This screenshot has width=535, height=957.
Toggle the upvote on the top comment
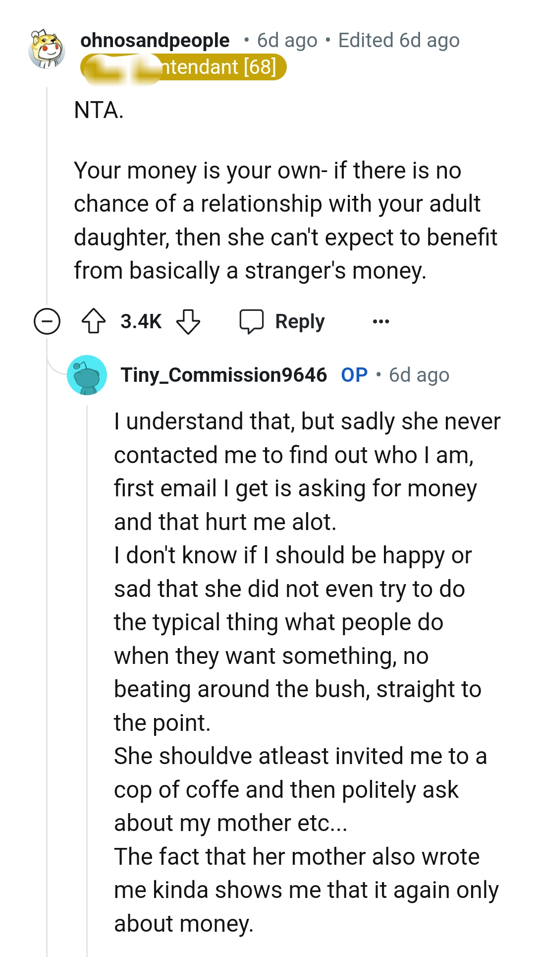coord(95,321)
